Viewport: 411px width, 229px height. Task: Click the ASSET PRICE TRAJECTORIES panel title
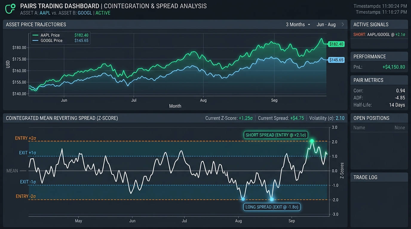coord(36,24)
